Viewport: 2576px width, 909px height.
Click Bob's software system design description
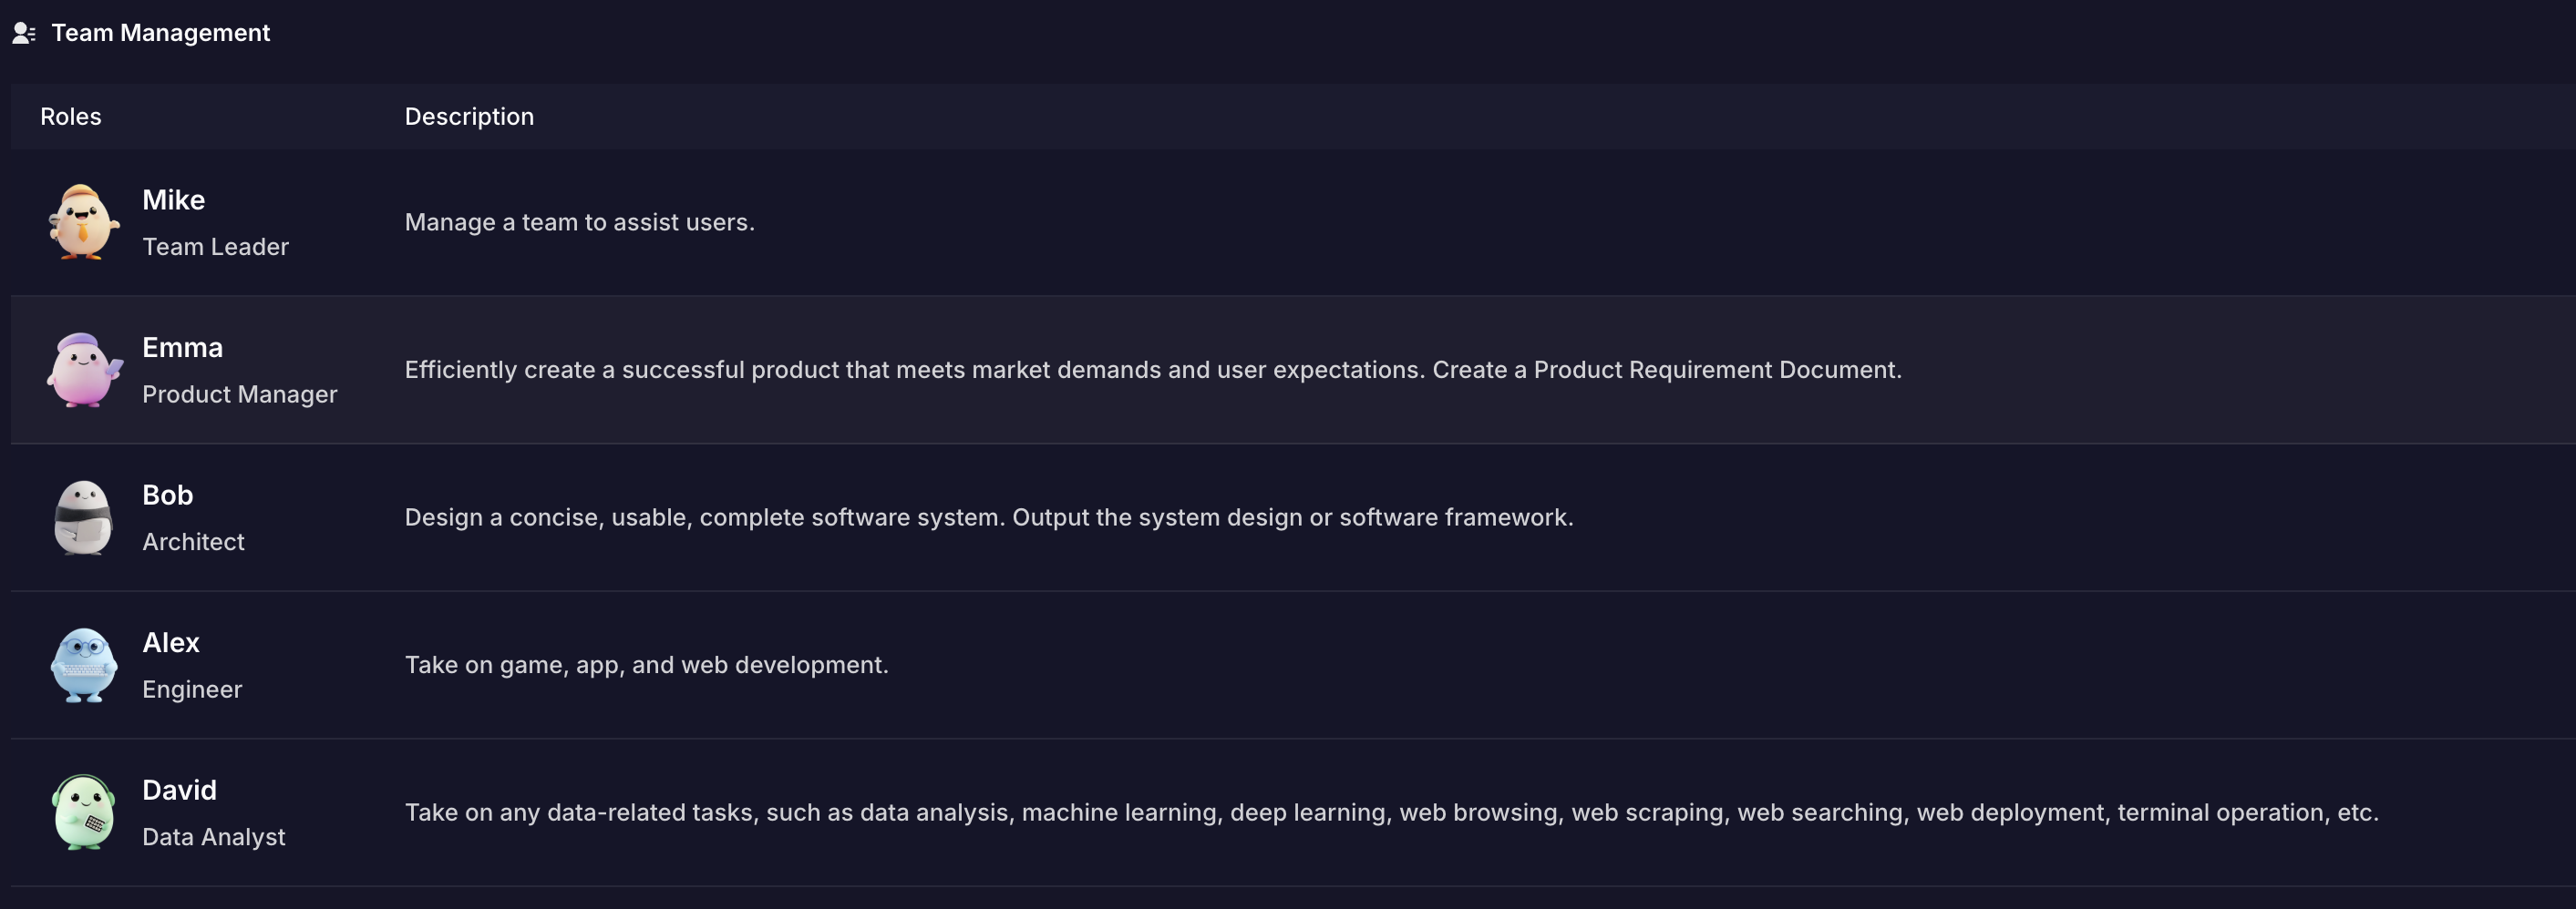click(988, 517)
